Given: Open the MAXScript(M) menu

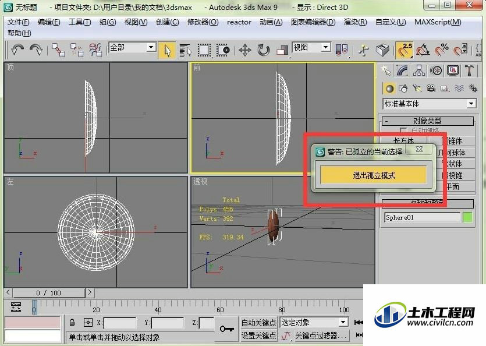Looking at the screenshot, I should coord(438,22).
